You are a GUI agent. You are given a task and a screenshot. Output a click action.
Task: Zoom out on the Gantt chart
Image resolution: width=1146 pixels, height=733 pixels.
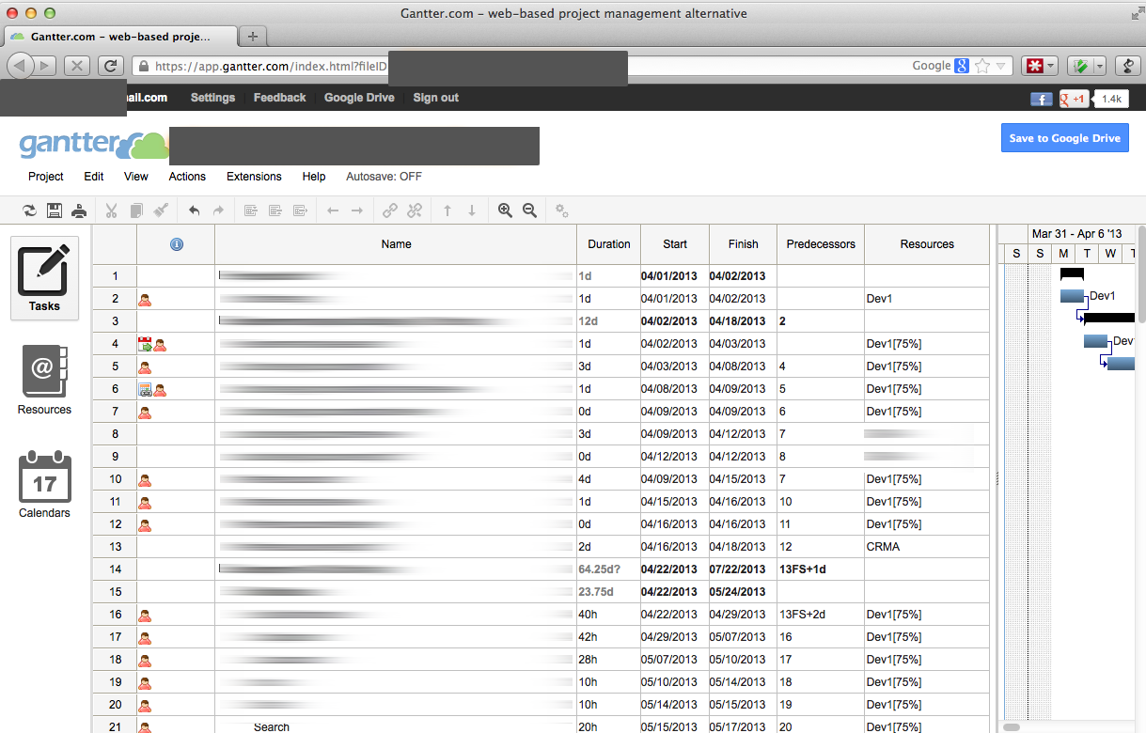click(529, 211)
